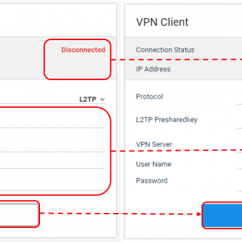This screenshot has width=242, height=242.
Task: Click the white button in the left panel
Action: pos(19,214)
